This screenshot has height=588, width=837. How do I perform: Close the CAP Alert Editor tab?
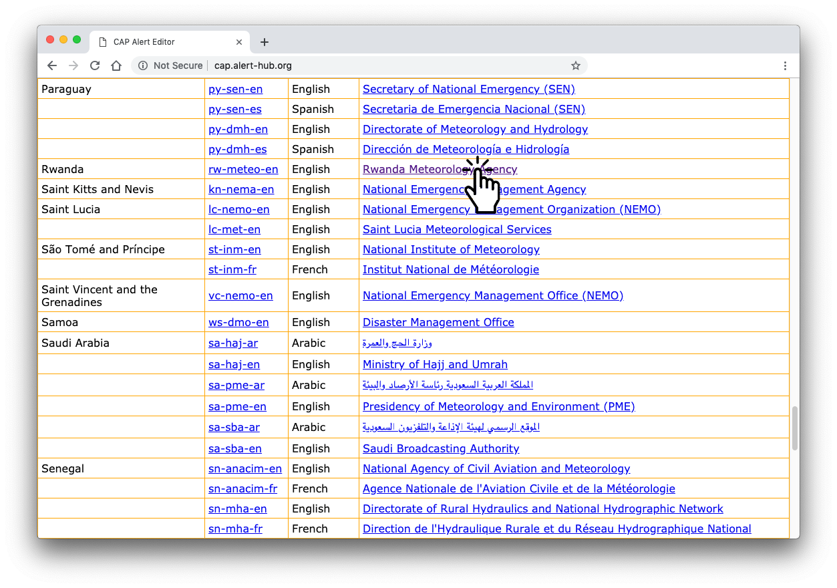click(x=239, y=42)
